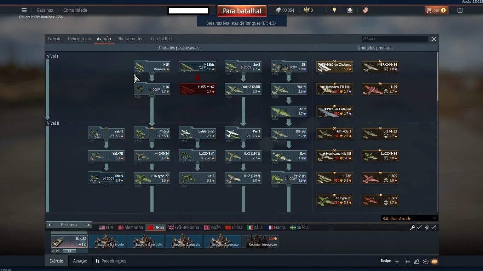Select the I-16 aircraft costing 4 000
This screenshot has width=483, height=271.
[x=152, y=89]
